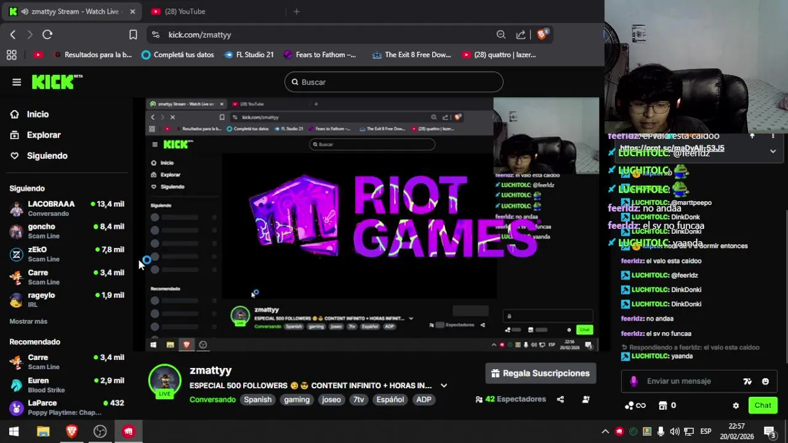The width and height of the screenshot is (788, 443).
Task: Open channel points icon below chat
Action: coord(635,405)
